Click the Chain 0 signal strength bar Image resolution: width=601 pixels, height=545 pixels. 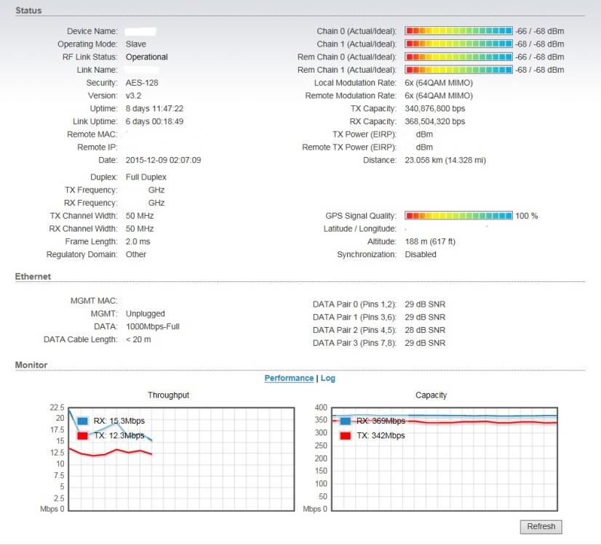458,31
